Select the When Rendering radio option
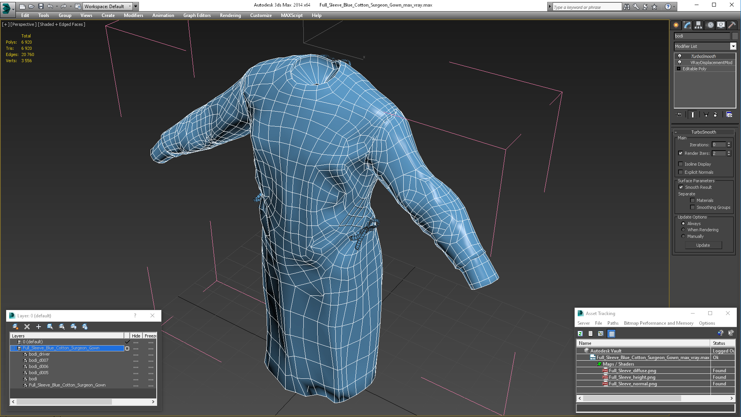Screen dimensions: 741x417 pos(683,230)
